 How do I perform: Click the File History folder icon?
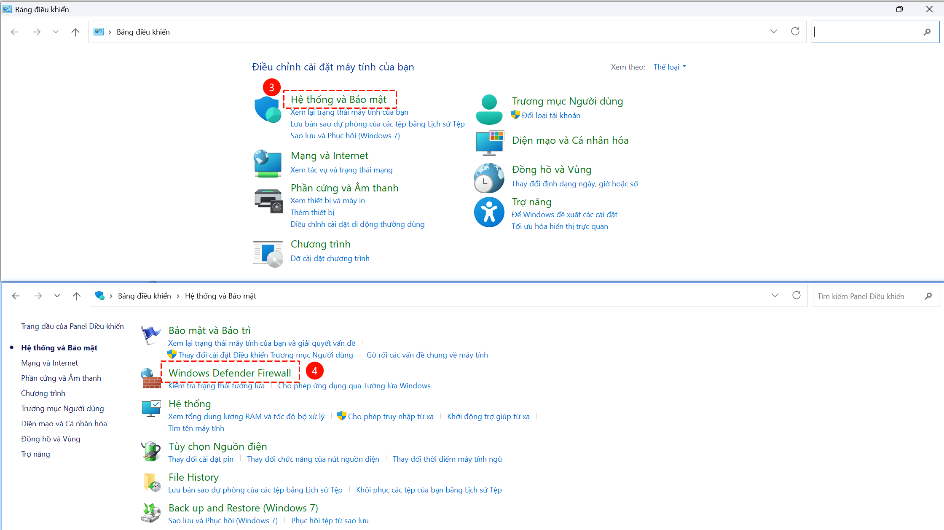[151, 482]
